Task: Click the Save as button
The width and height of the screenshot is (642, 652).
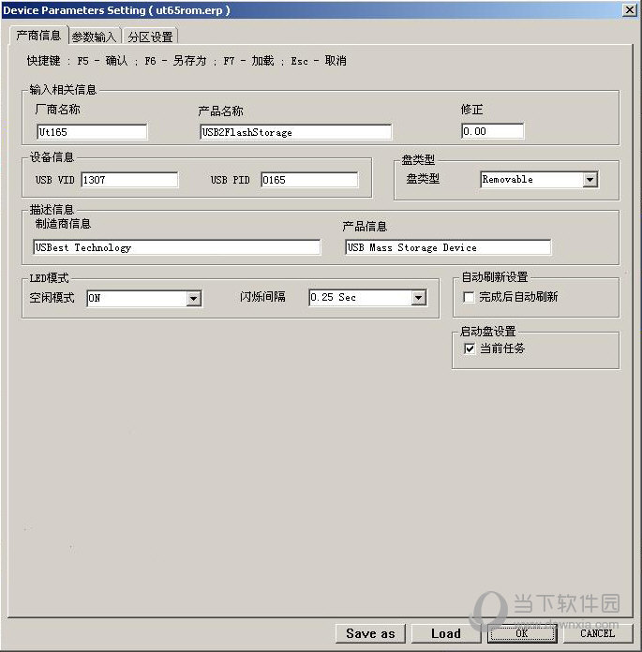Action: [x=370, y=633]
